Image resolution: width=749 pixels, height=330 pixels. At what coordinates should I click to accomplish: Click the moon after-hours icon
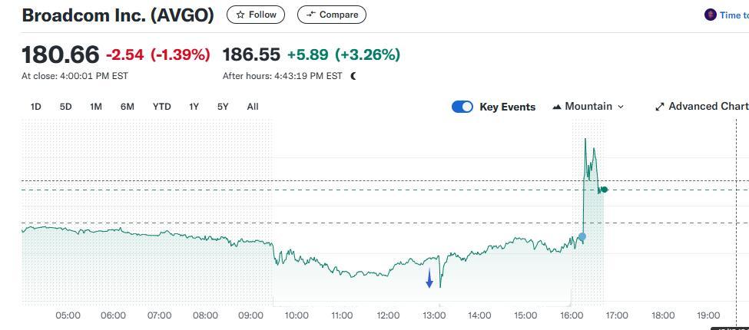click(x=353, y=76)
